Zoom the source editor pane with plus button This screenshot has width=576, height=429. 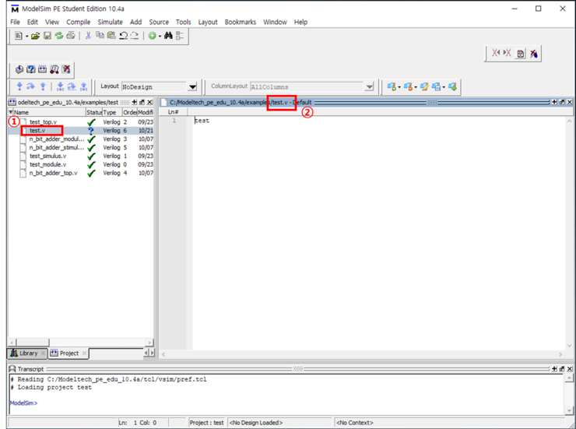click(554, 102)
